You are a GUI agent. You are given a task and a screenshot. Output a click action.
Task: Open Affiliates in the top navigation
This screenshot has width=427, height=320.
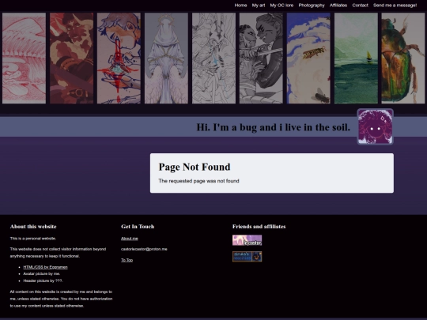(338, 6)
